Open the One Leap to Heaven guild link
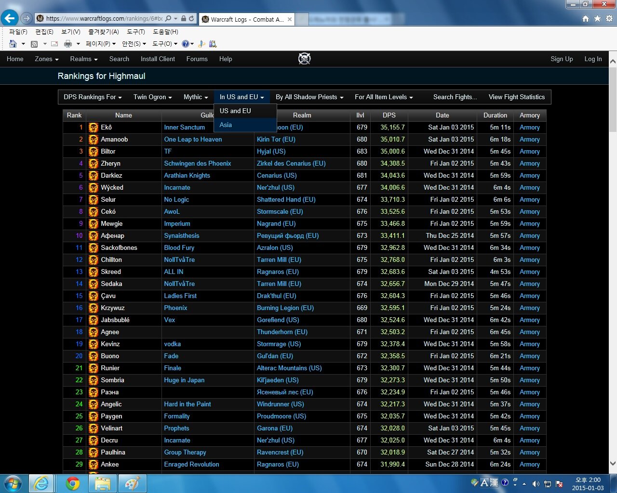The width and height of the screenshot is (617, 493). tap(193, 140)
